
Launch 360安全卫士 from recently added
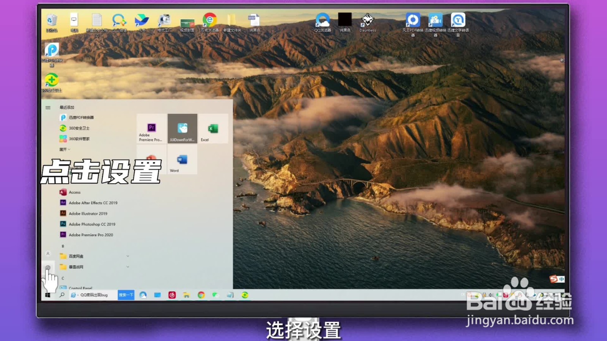pyautogui.click(x=75, y=128)
